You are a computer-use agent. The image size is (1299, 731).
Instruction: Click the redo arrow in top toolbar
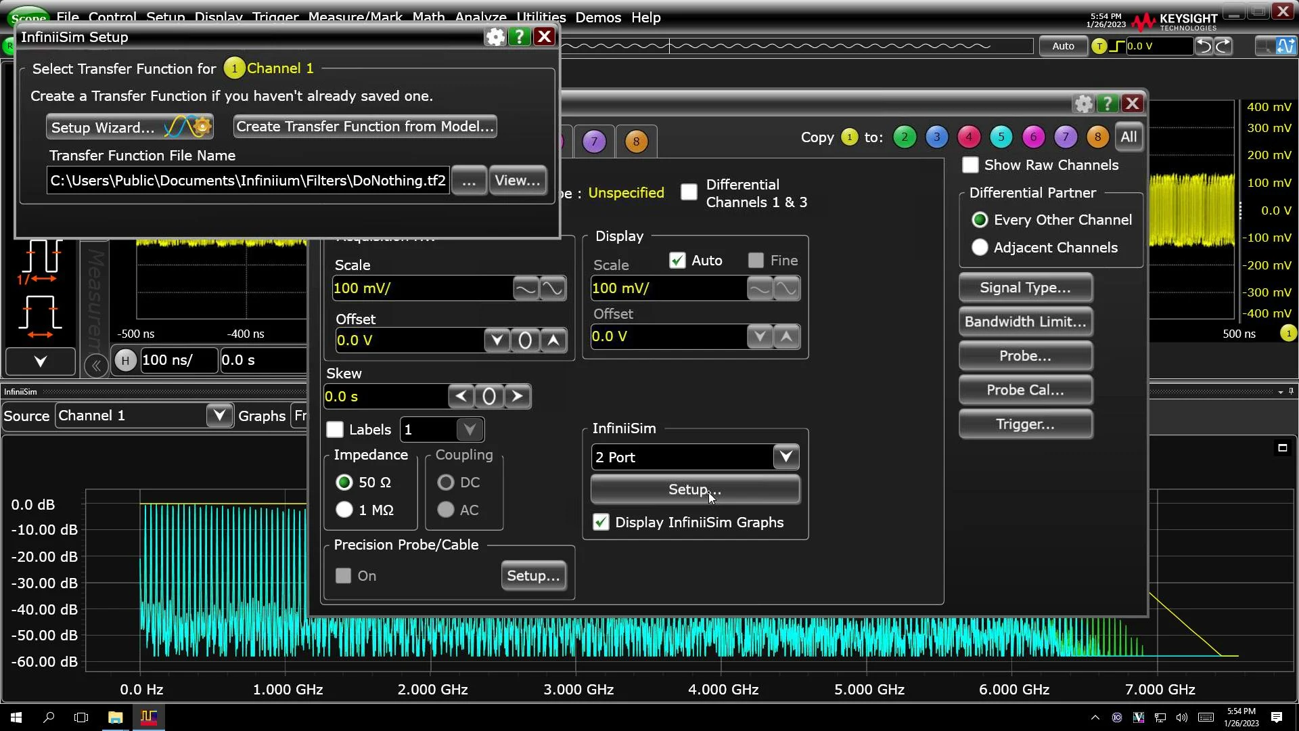point(1224,46)
